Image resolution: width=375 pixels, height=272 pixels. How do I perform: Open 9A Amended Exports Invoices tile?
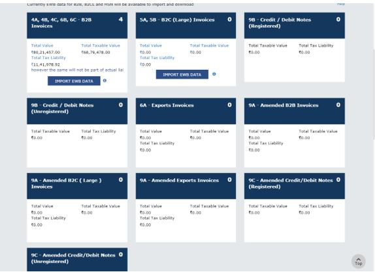tap(186, 186)
